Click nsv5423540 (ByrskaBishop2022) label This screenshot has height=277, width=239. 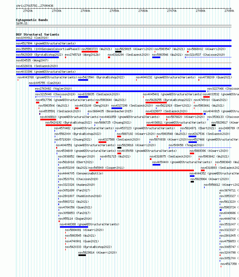101,77
